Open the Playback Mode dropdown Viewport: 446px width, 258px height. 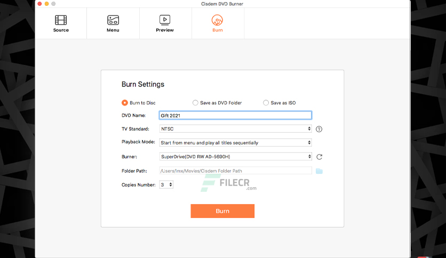click(235, 143)
